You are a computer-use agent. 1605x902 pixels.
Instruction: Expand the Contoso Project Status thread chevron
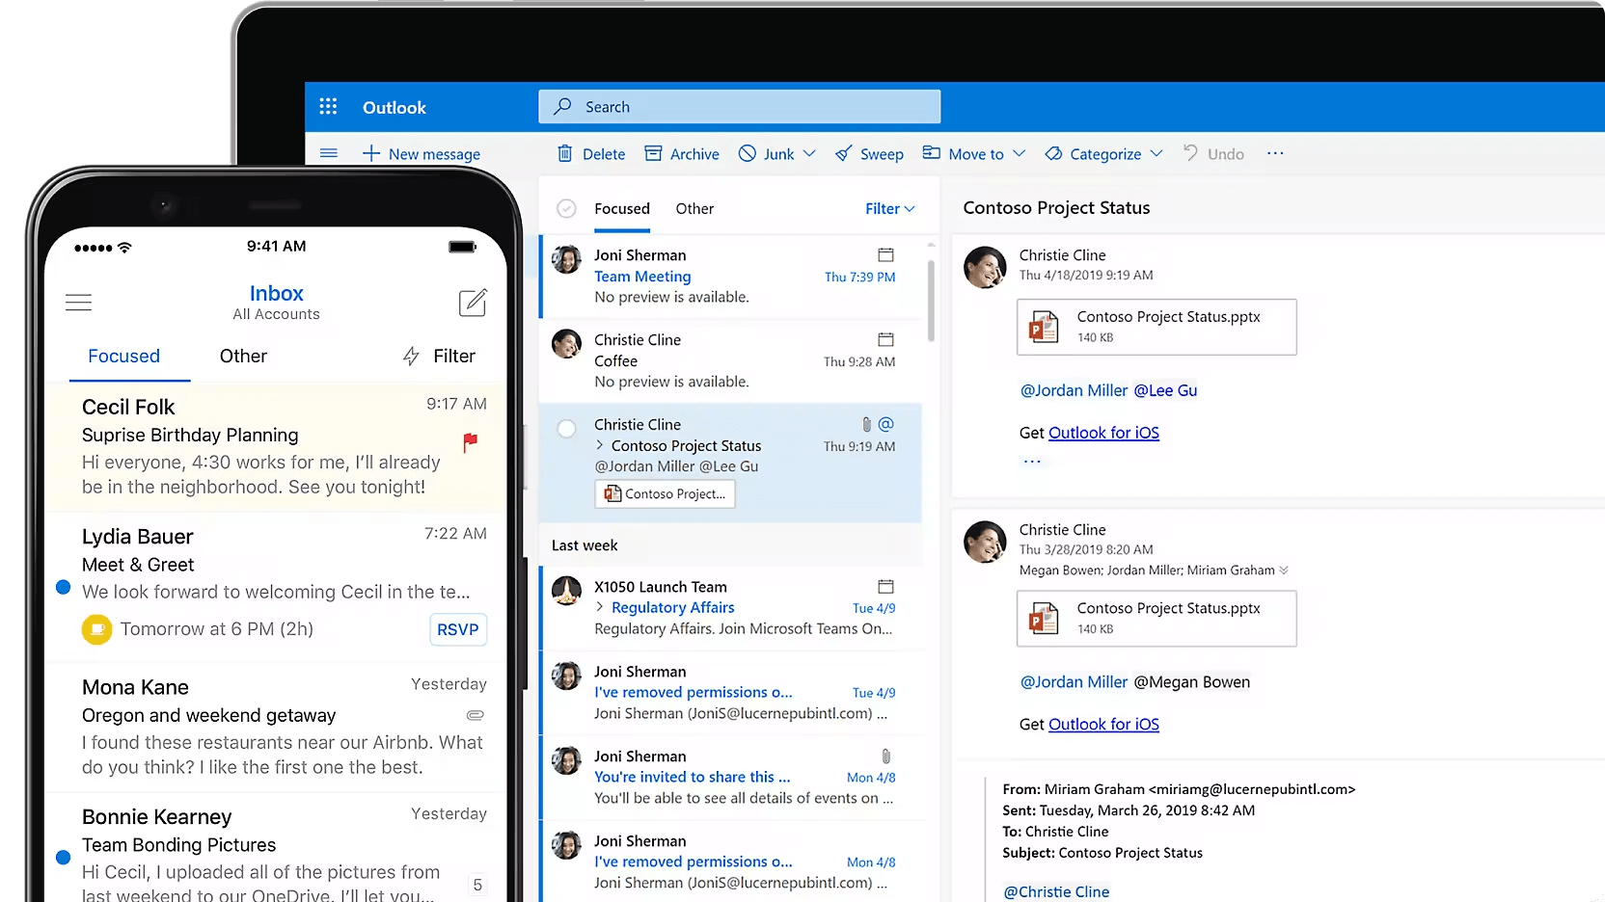tap(600, 445)
